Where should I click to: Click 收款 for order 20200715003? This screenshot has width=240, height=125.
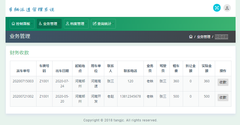(223, 82)
